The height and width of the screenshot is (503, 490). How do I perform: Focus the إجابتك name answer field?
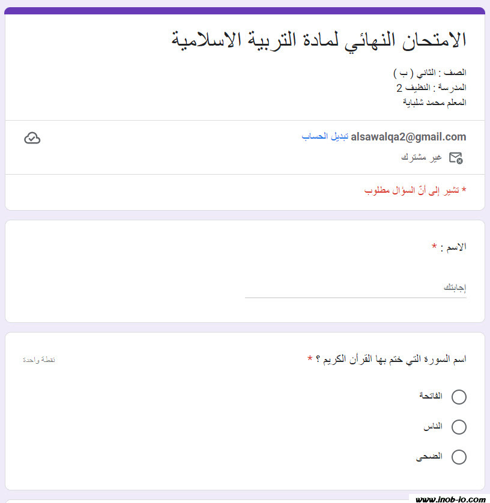pos(355,288)
